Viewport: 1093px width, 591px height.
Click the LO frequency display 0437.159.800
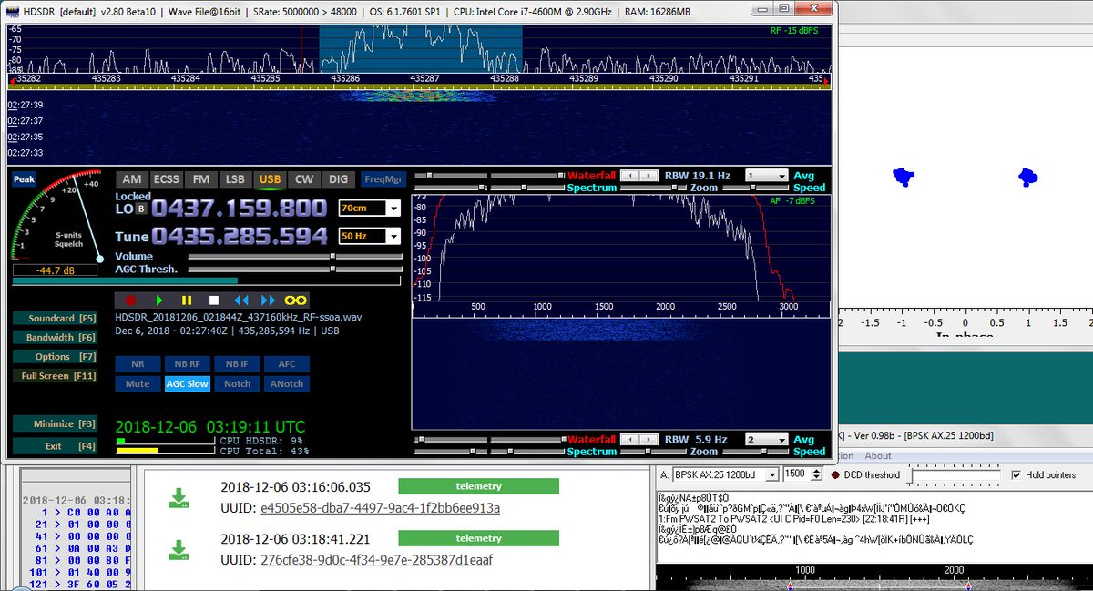(x=239, y=208)
